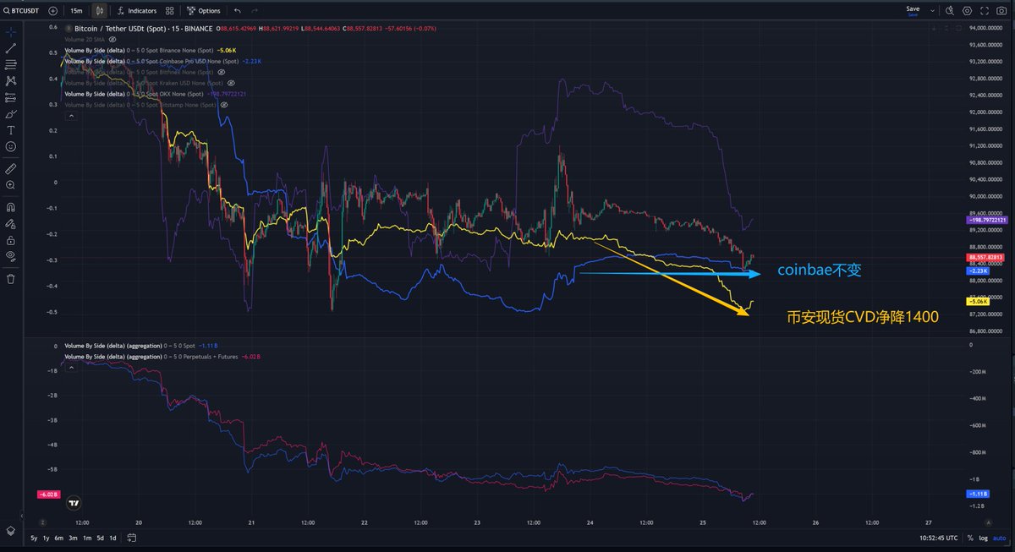Open the go to date calendar icon

133,538
